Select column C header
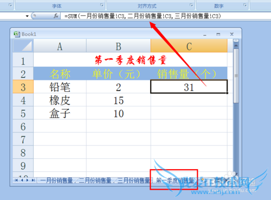 [189, 46]
